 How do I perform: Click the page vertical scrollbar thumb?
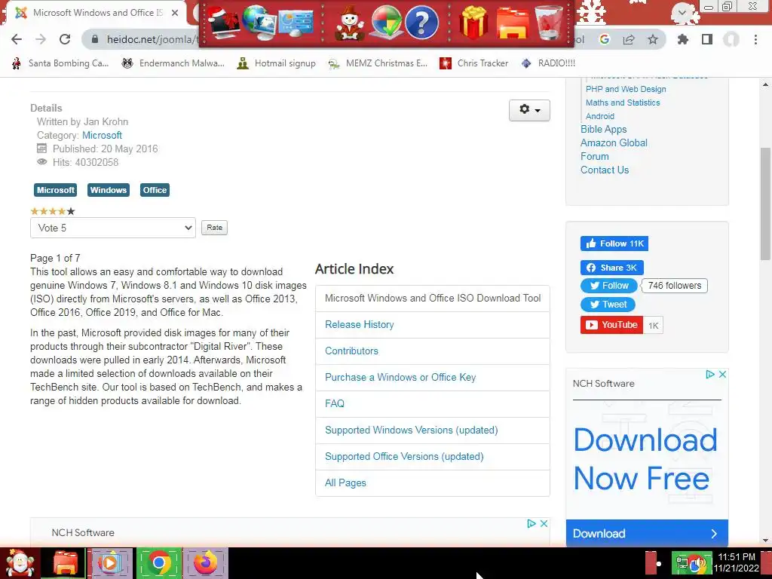coord(765,204)
